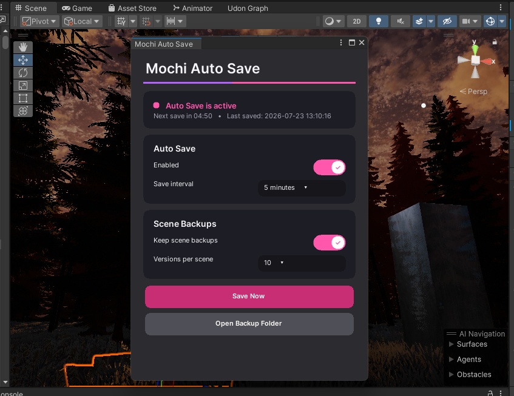Click the AI Navigation overlay handle
The image size is (514, 396).
(x=451, y=334)
